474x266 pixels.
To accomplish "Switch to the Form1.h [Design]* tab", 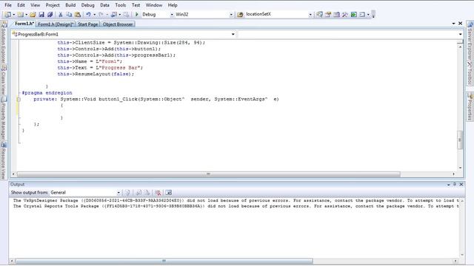I will 56,24.
